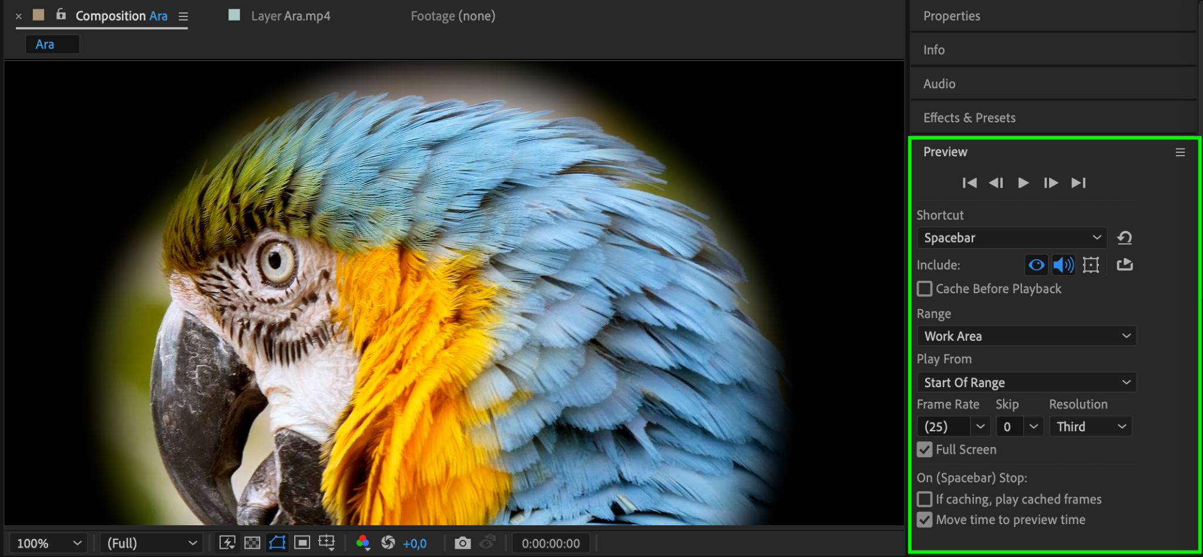
Task: Toggle video inclusion eye in Preview
Action: 1036,265
